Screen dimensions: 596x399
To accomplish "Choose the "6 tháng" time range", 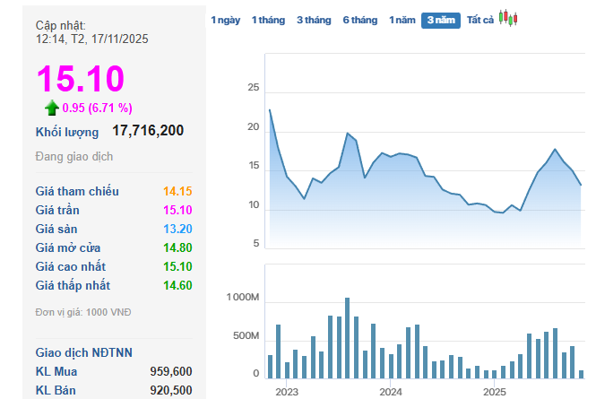I will coord(359,20).
